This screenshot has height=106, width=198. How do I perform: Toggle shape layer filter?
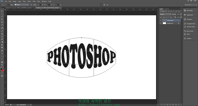click(177, 11)
